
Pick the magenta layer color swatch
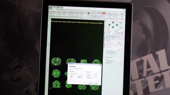(x=105, y=39)
